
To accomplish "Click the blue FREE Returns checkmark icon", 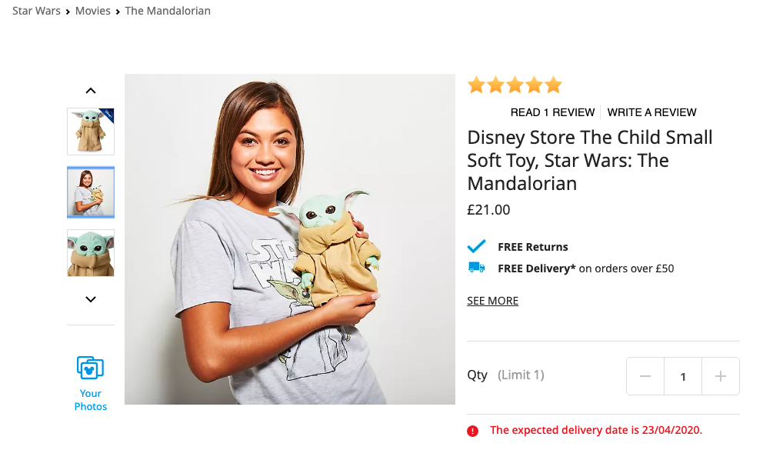I will click(477, 246).
